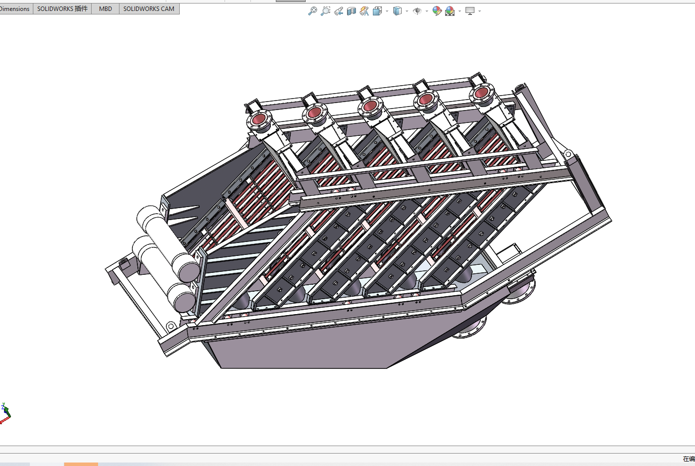Viewport: 695px width, 466px height.
Task: Open the SOLIDWORKS CAM tab
Action: (149, 9)
